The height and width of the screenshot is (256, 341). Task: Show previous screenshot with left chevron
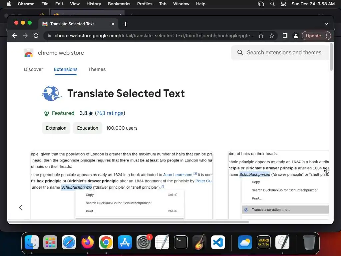(21, 208)
